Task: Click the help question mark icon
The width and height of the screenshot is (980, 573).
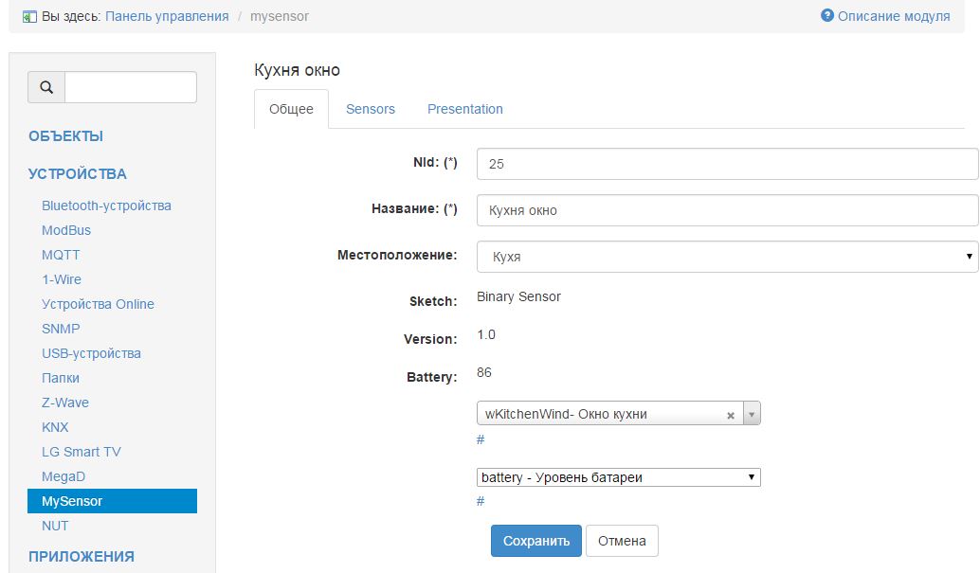Action: (x=826, y=16)
